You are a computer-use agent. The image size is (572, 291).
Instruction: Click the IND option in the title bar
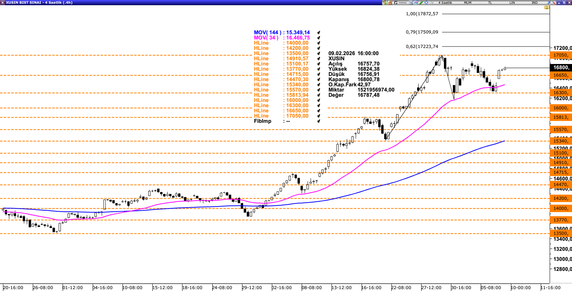pyautogui.click(x=534, y=3)
